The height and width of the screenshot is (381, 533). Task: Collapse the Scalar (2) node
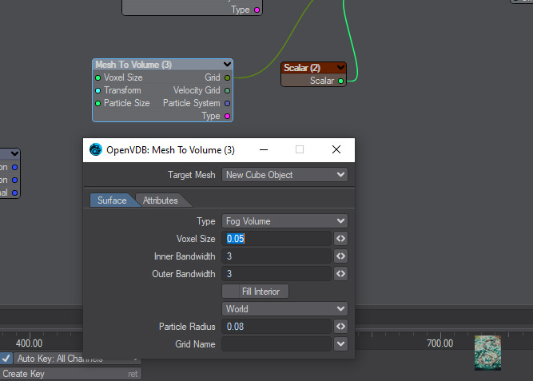(340, 68)
